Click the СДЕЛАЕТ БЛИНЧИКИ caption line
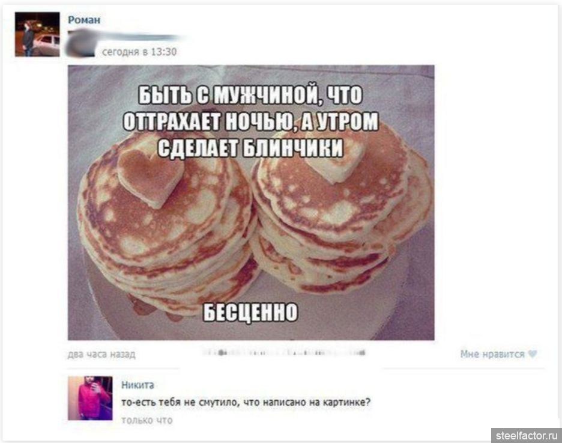 tap(250, 148)
